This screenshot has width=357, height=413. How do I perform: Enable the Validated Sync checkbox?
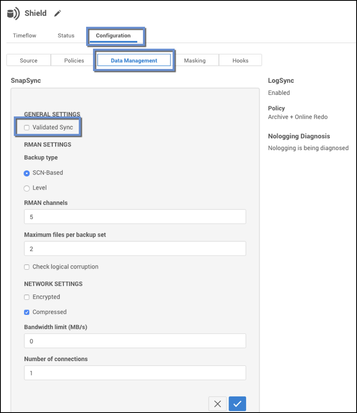[x=27, y=127]
